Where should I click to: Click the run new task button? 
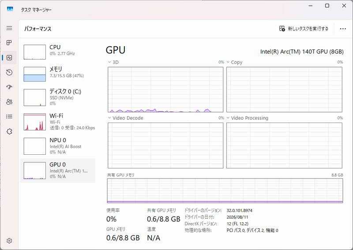(304, 29)
